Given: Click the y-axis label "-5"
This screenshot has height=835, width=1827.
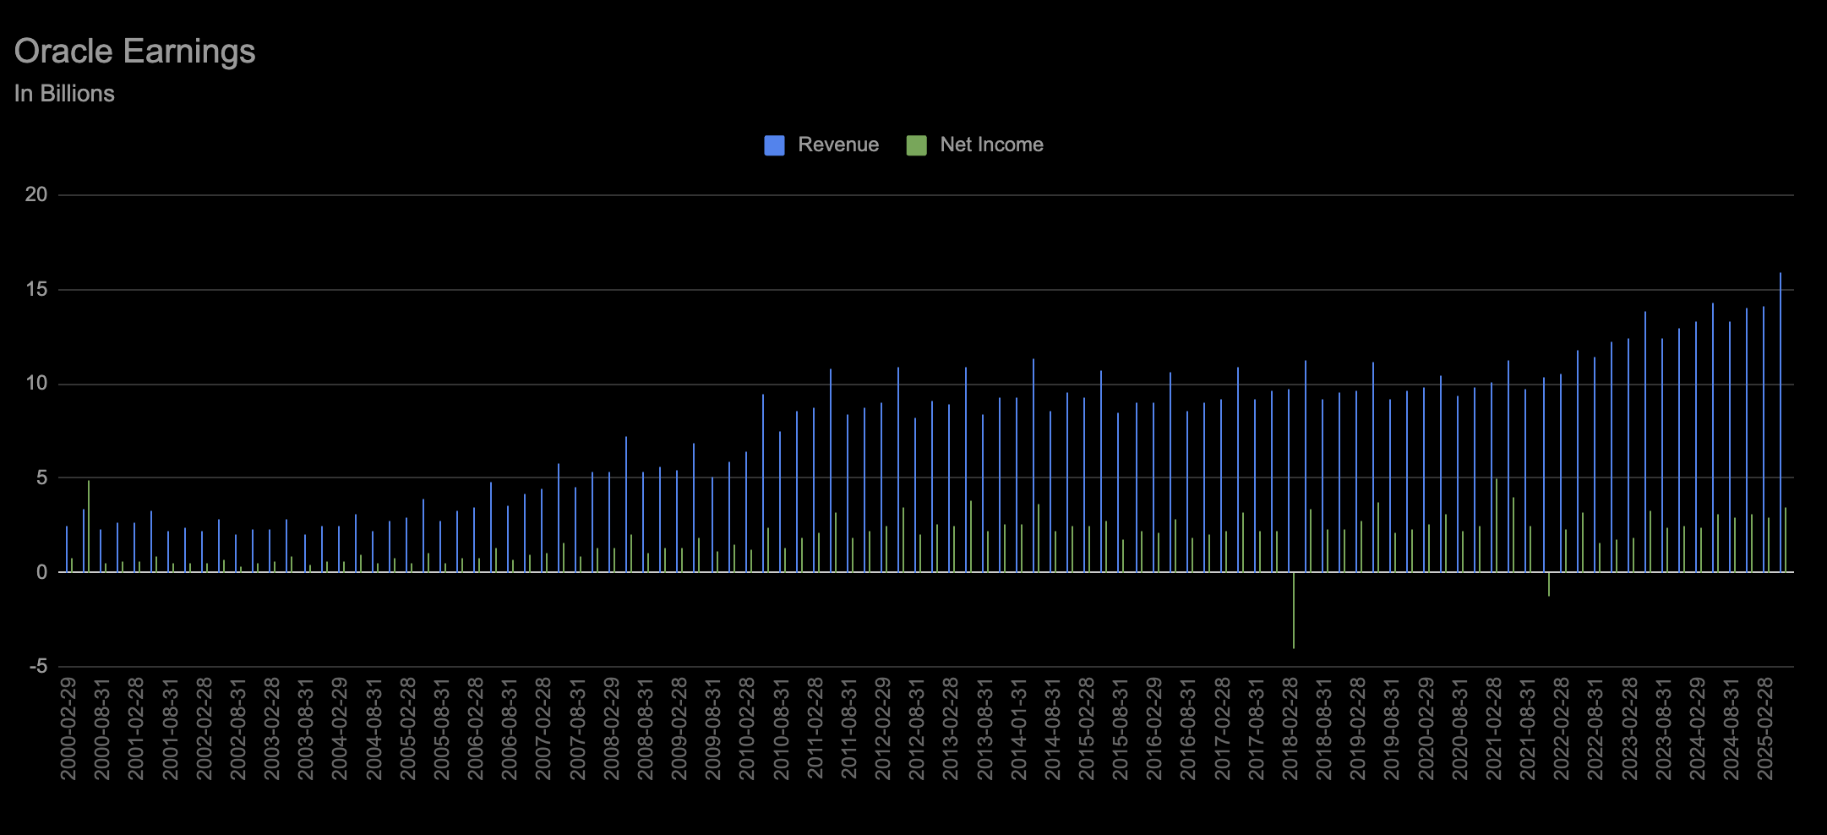Looking at the screenshot, I should point(39,667).
